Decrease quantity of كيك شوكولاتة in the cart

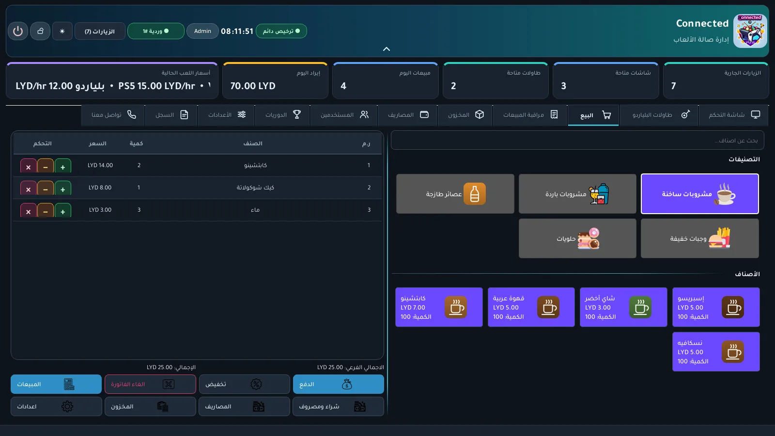coord(46,188)
